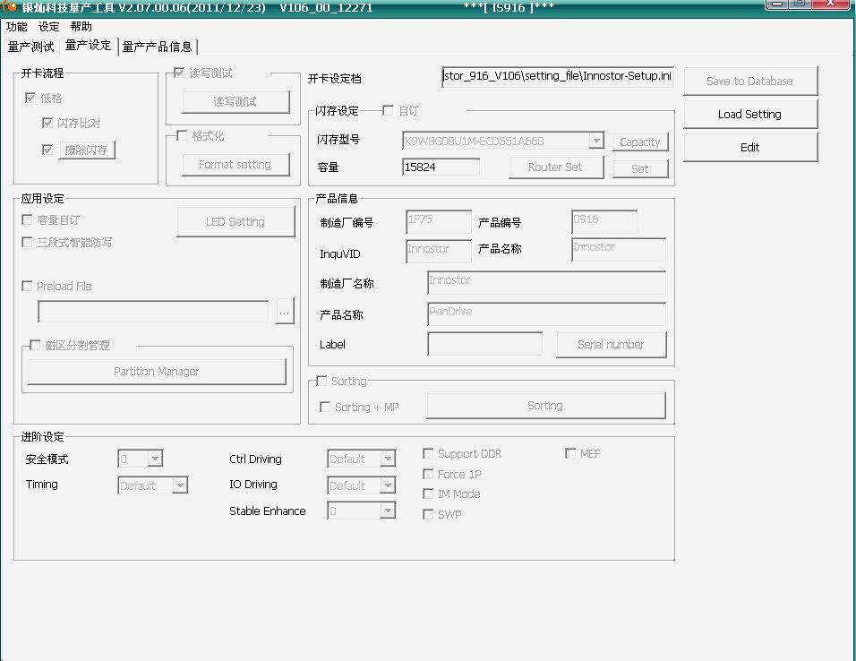856x661 pixels.
Task: Switch to the 量产产品信息 tab
Action: pyautogui.click(x=158, y=47)
